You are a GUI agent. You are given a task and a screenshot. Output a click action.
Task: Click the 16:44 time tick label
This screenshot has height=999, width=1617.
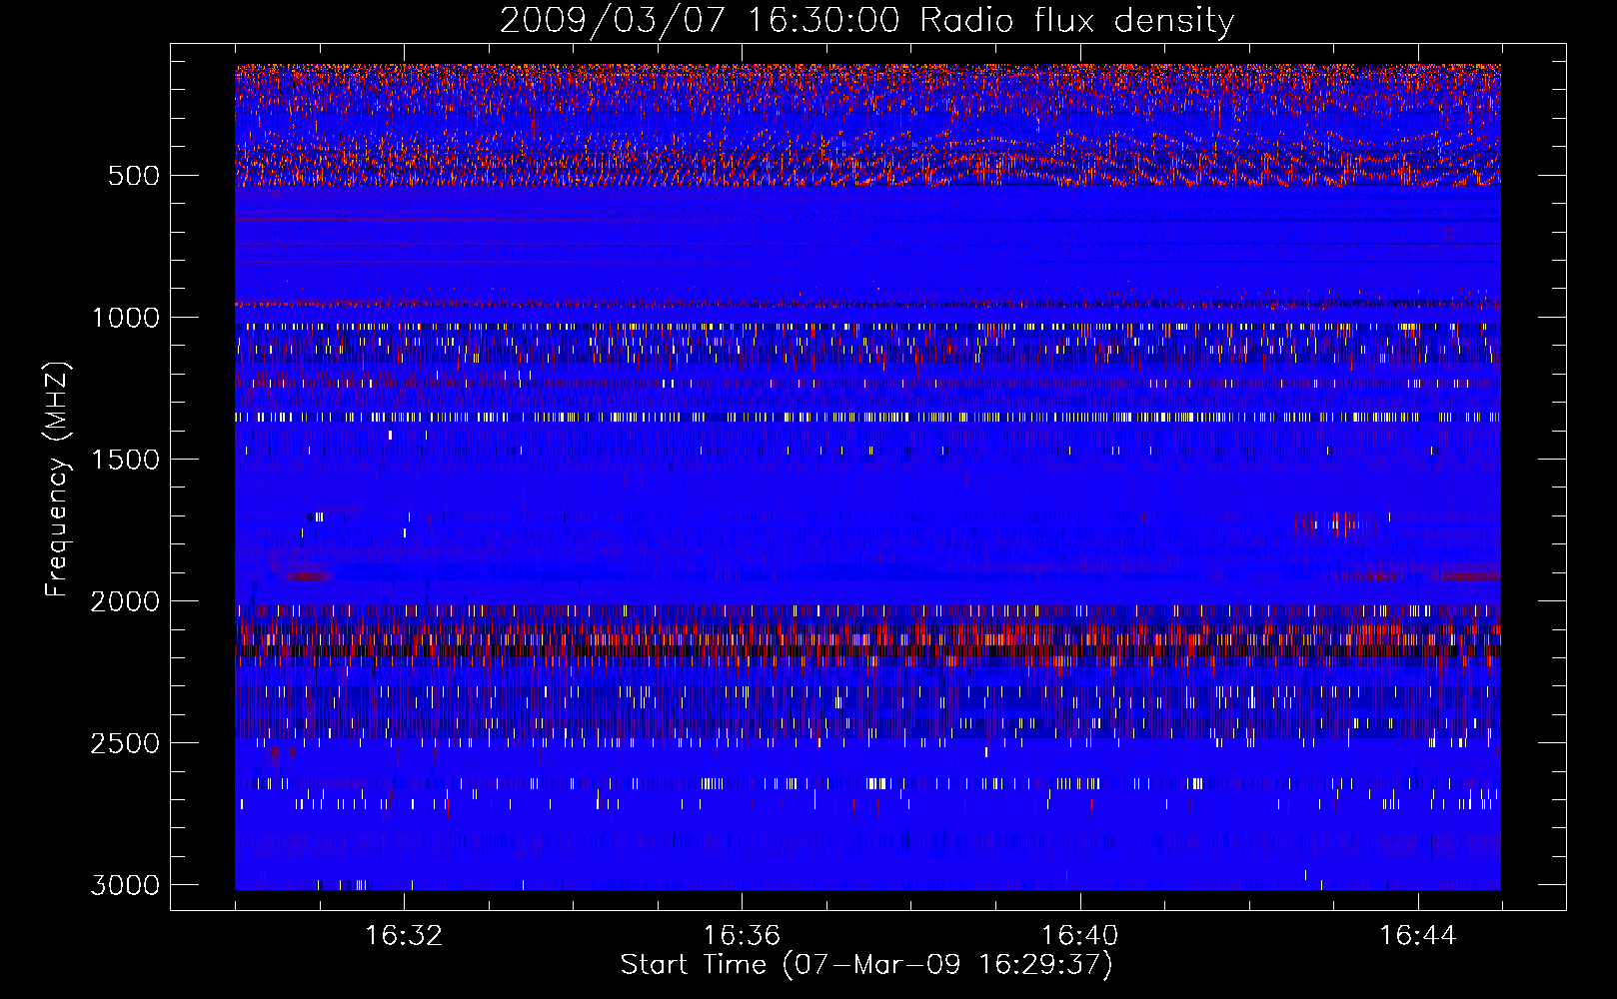coord(1418,936)
